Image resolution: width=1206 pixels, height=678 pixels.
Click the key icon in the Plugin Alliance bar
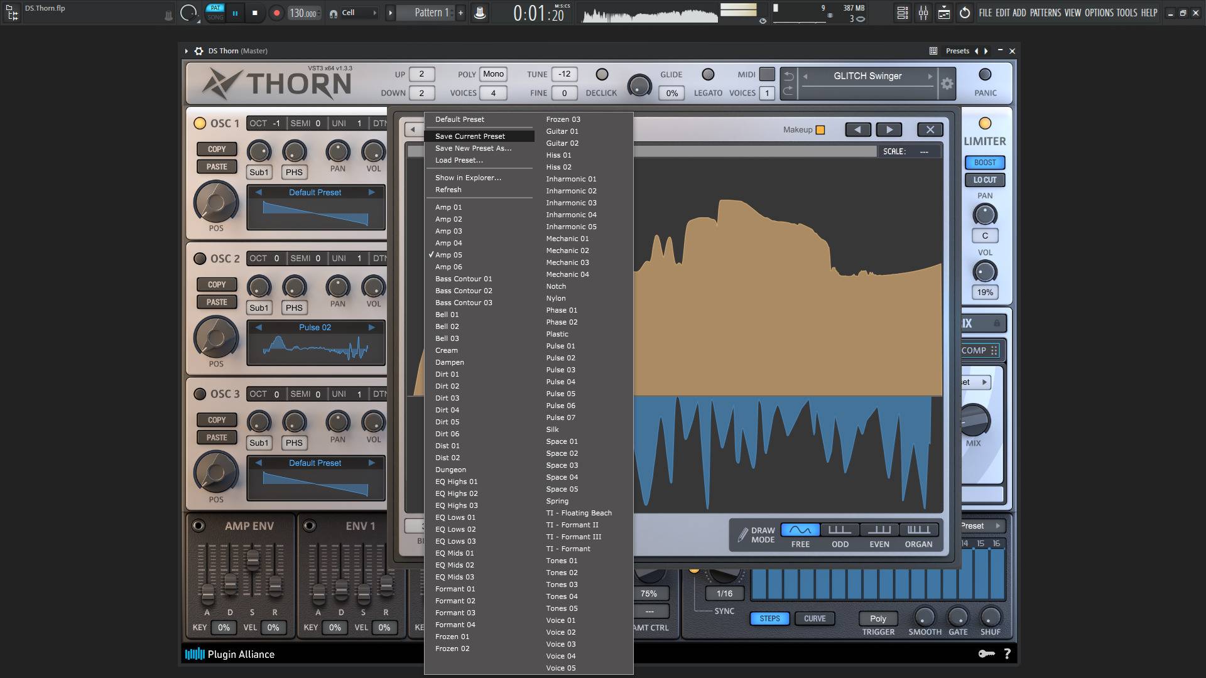click(x=986, y=654)
